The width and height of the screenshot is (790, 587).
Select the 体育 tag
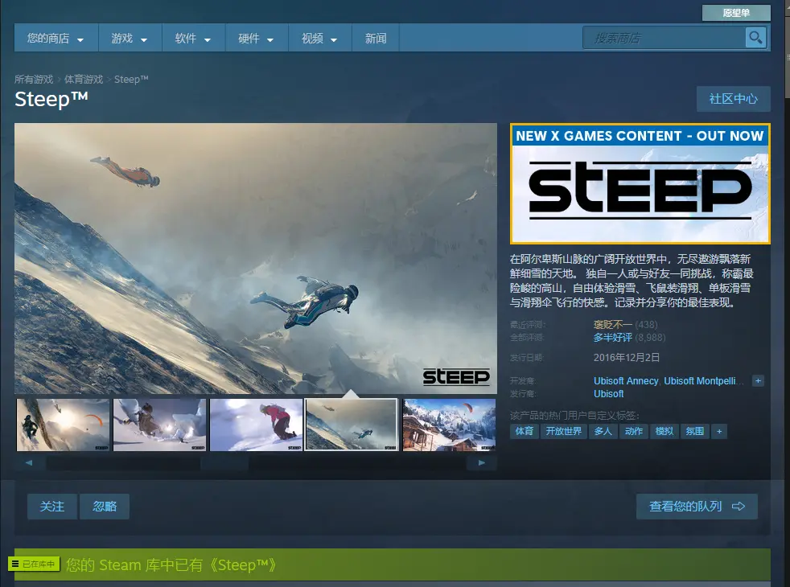pos(525,432)
